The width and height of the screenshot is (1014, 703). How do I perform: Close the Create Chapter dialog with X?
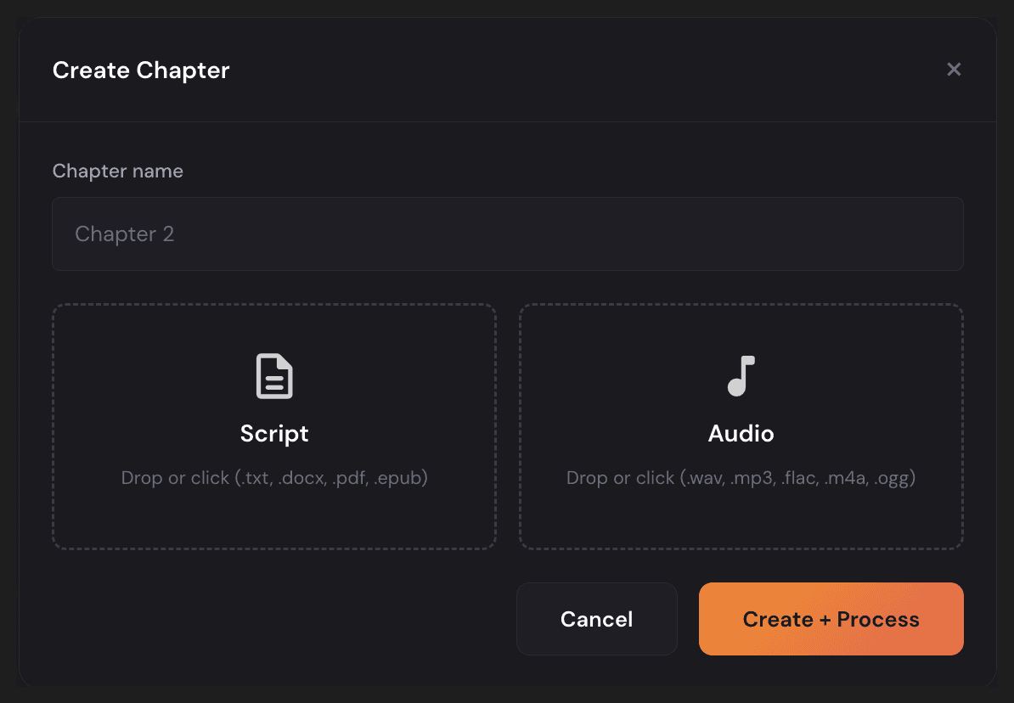(954, 70)
